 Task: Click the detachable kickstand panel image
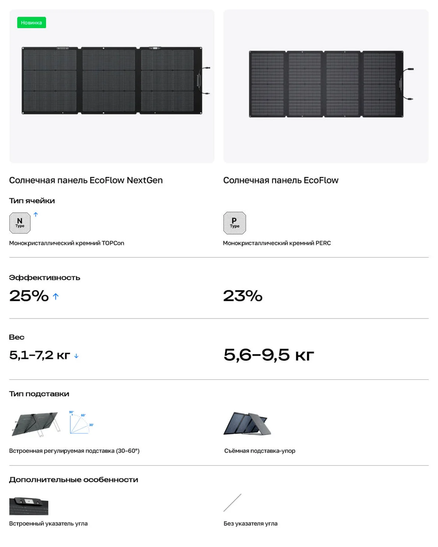point(247,424)
